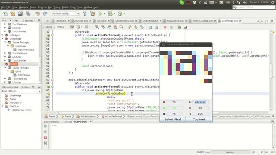Start macro recording with red circle icon
276x155 pixels.
click(x=165, y=27)
